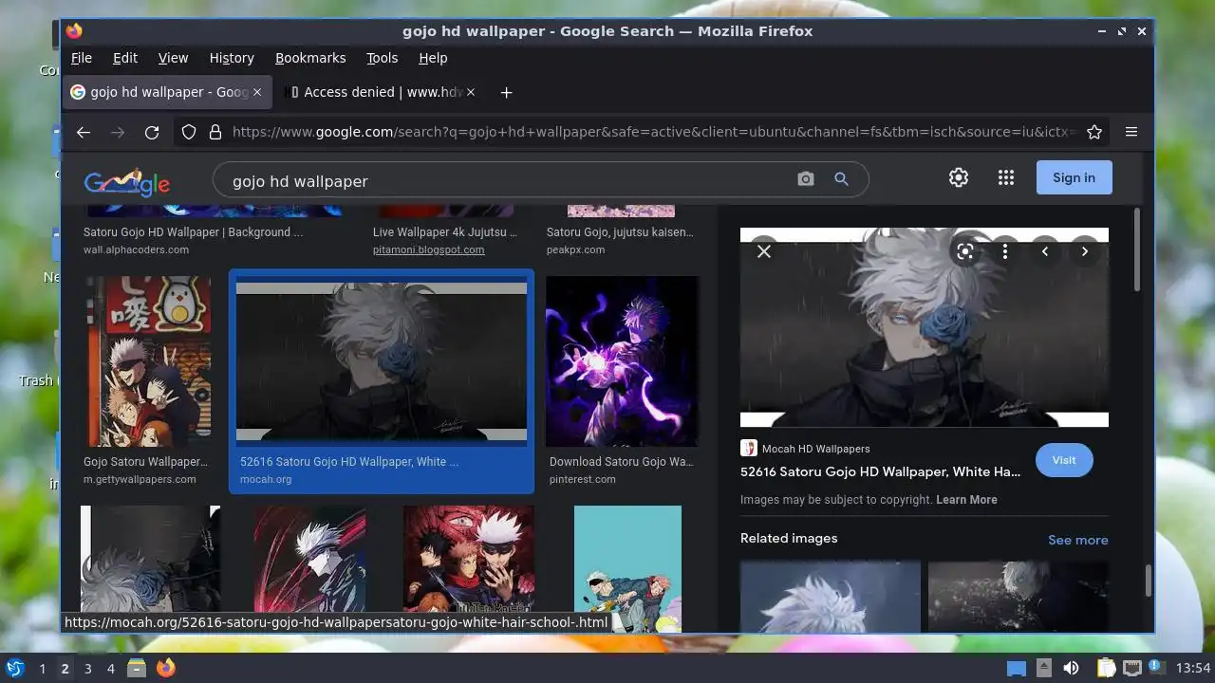
Task: Open file manager in taskbar
Action: pyautogui.click(x=136, y=668)
